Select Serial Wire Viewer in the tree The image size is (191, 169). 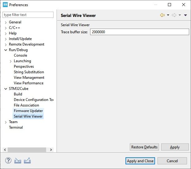coord(28,116)
